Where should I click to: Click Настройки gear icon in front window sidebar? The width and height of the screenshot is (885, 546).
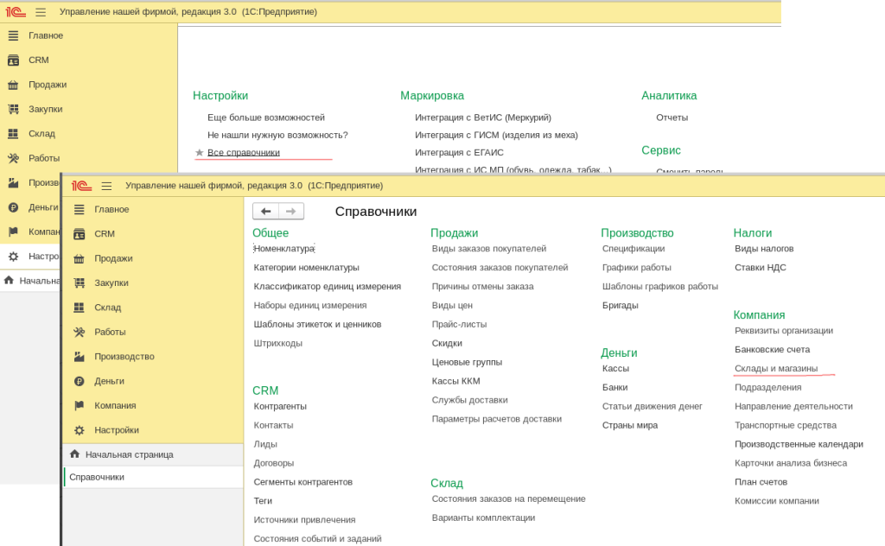click(79, 430)
